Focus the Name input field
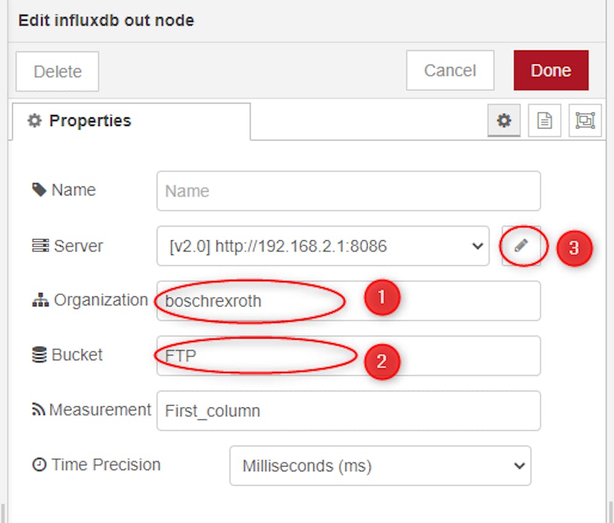Screen dimensions: 614x523 (x=348, y=191)
